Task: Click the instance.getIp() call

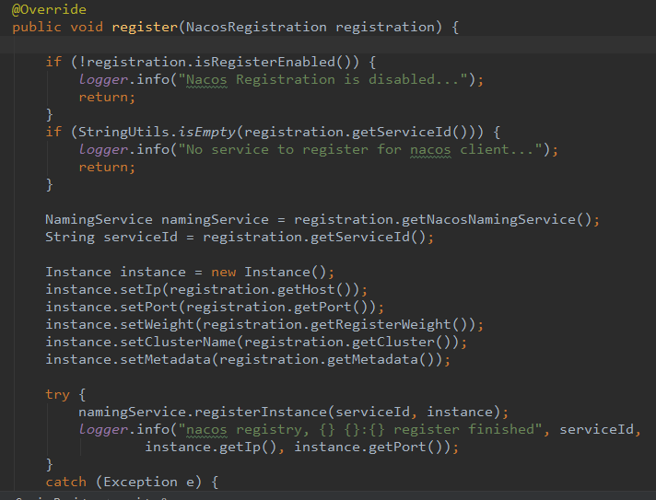Action: tap(211, 448)
